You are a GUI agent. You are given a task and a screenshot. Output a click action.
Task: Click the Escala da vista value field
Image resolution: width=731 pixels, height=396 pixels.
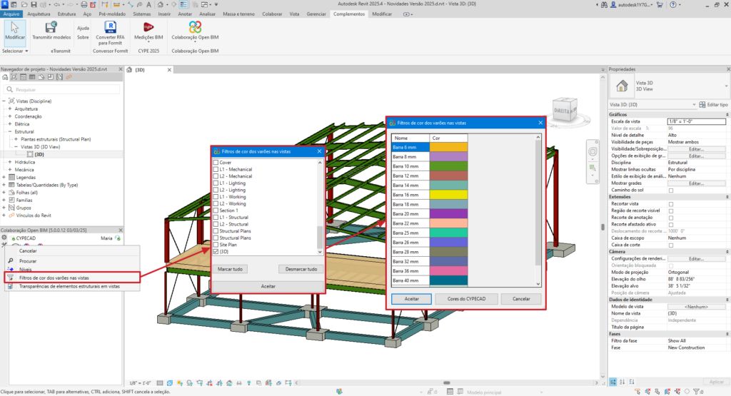[697, 121]
